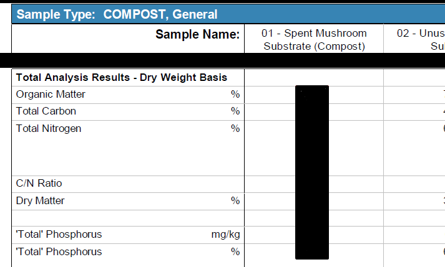Select the Sample Name label cell
The width and height of the screenshot is (445, 267).
[x=128, y=39]
